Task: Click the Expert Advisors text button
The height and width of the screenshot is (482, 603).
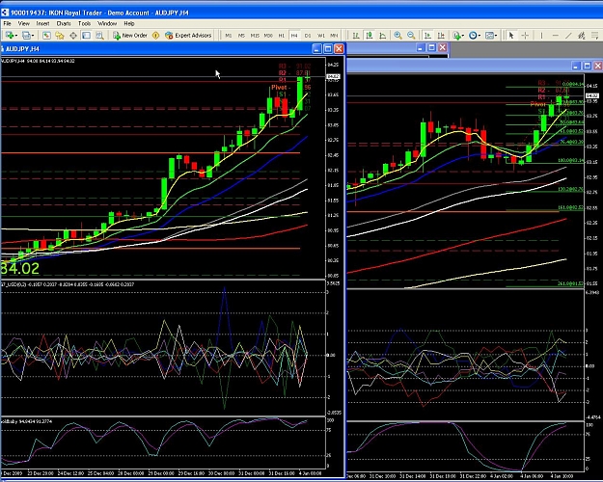Action: pyautogui.click(x=193, y=36)
